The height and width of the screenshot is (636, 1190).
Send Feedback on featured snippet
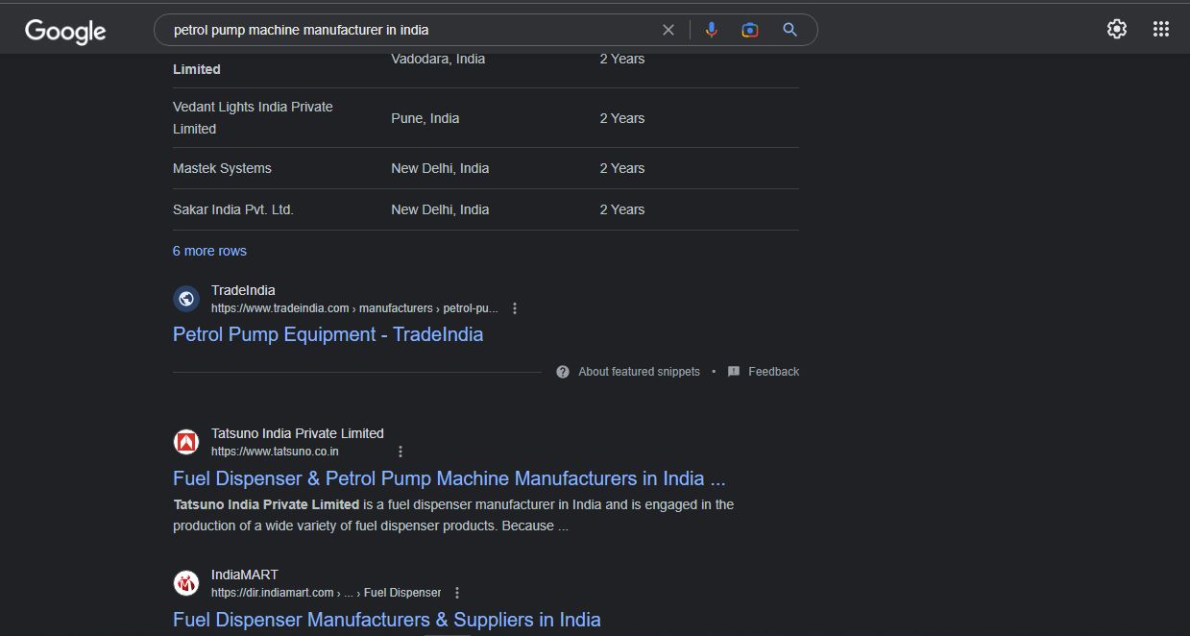click(773, 372)
